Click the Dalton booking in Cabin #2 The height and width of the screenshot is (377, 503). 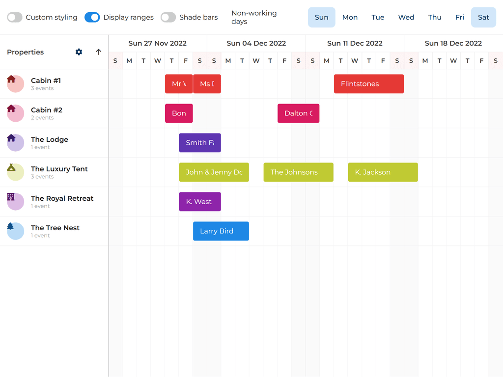click(298, 113)
